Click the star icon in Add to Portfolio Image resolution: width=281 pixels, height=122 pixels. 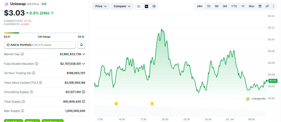click(8, 45)
